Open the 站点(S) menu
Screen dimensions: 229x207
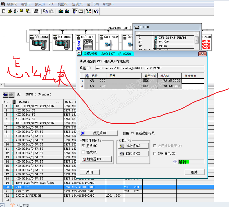click(x=12, y=4)
